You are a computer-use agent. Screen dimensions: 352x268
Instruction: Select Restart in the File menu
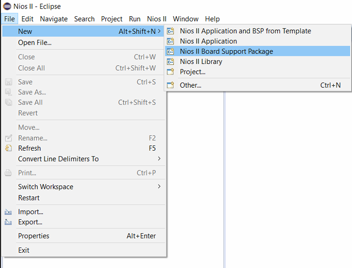pyautogui.click(x=29, y=198)
